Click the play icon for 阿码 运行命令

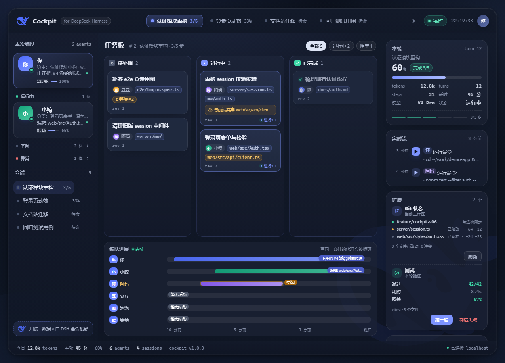pyautogui.click(x=416, y=173)
